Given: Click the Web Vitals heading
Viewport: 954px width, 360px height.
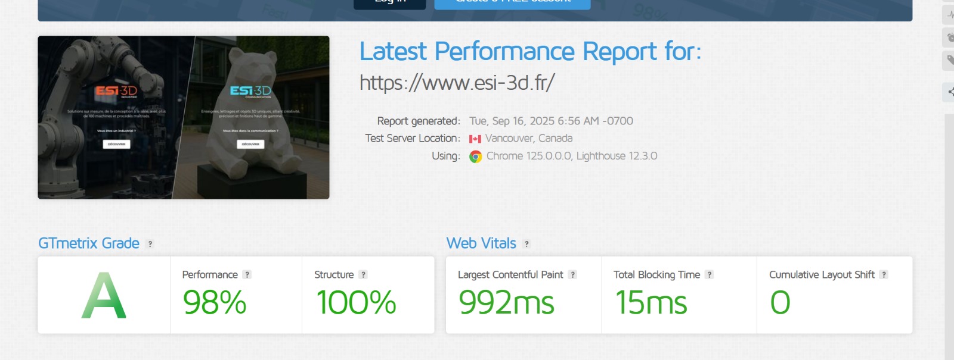Looking at the screenshot, I should (481, 243).
